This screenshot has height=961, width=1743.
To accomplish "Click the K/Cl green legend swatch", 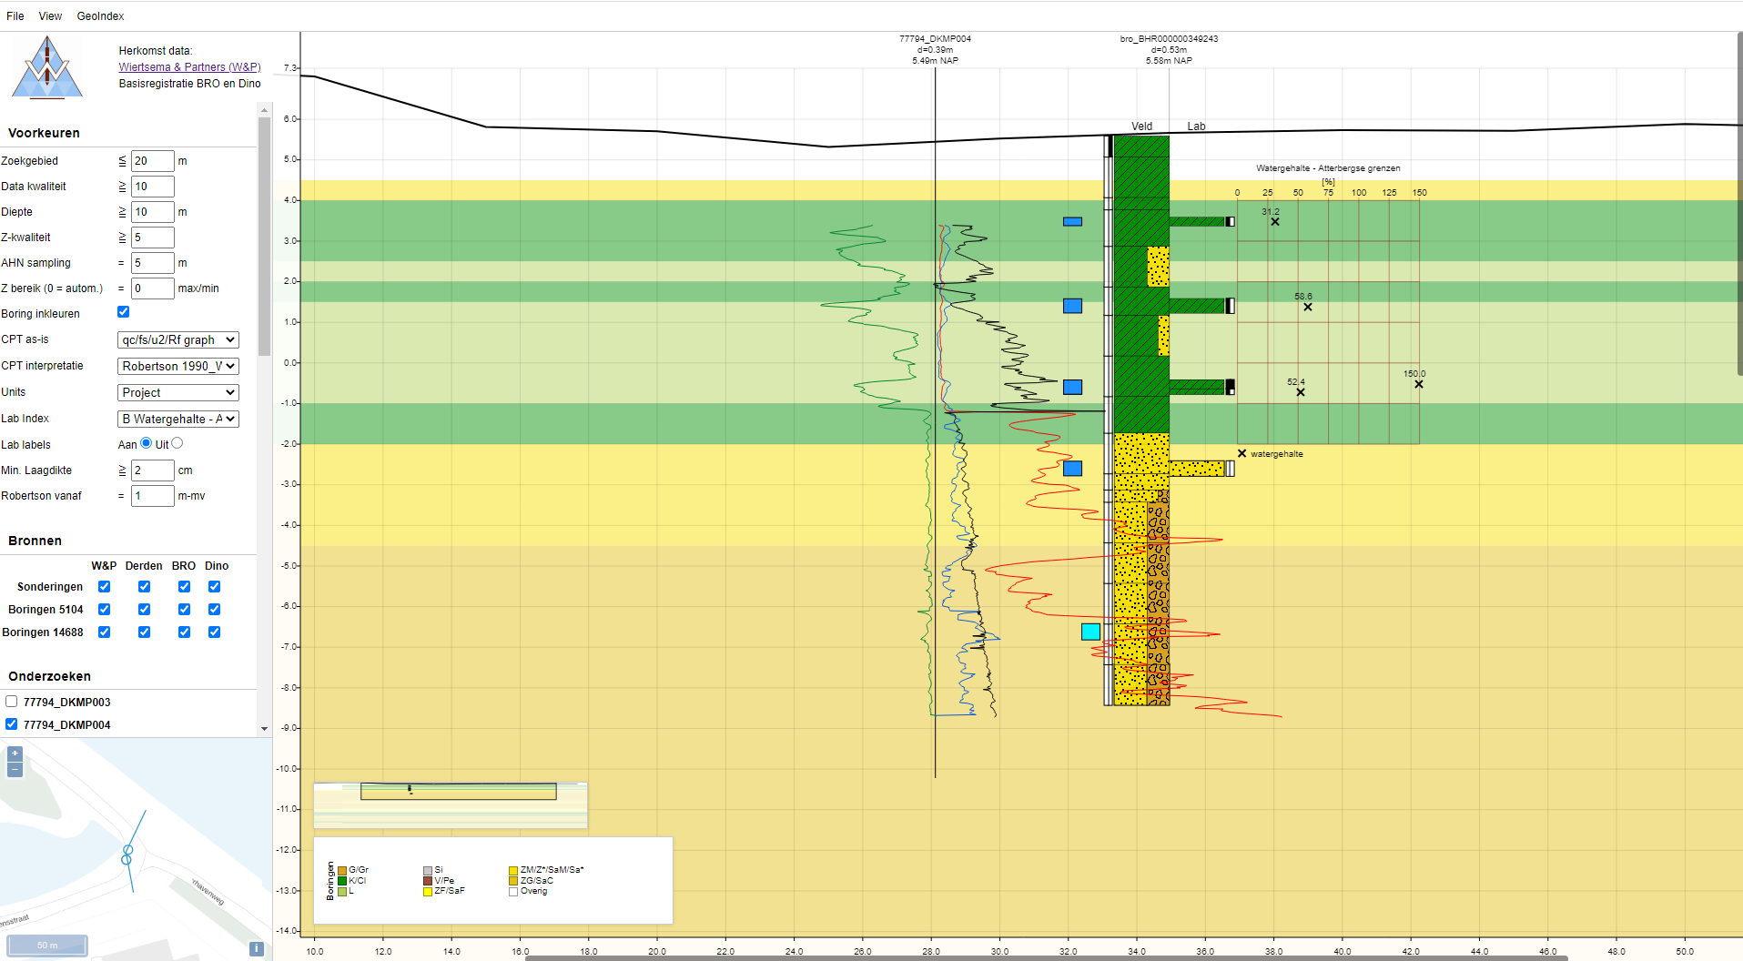I will [x=342, y=881].
